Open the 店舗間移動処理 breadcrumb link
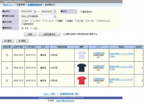 [x=35, y=5]
